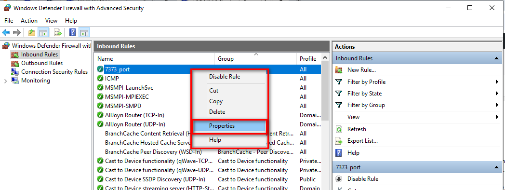Open the View submenu arrow in Actions

click(x=497, y=117)
